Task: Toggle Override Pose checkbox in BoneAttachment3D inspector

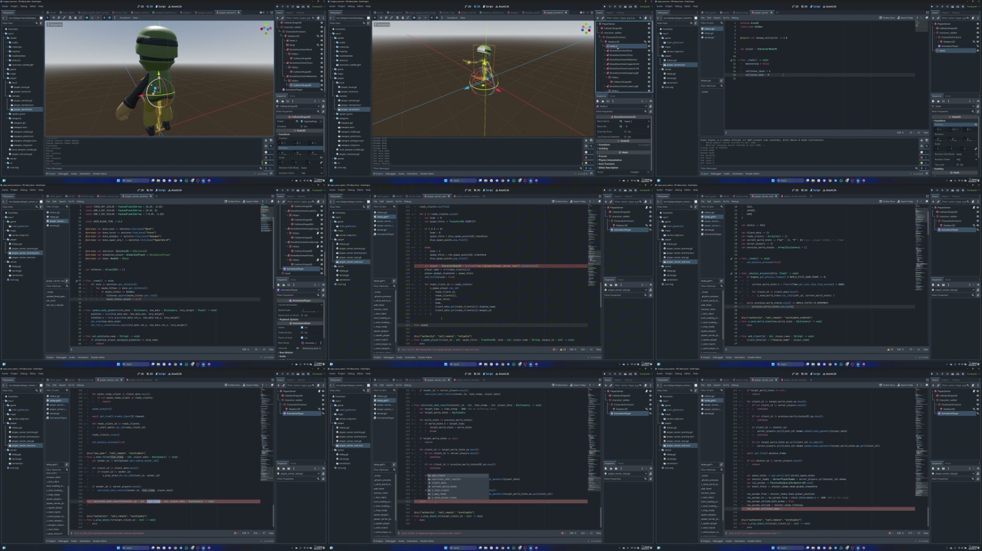Action: (x=625, y=131)
